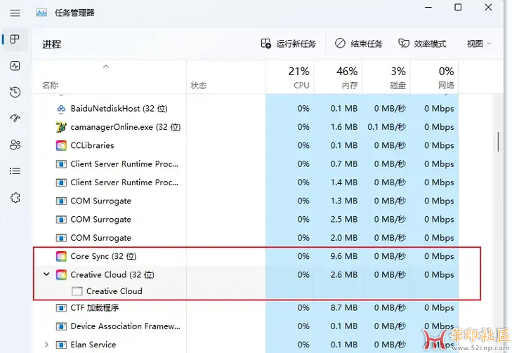Expand the Elan Service group
The height and width of the screenshot is (353, 512).
click(x=46, y=345)
